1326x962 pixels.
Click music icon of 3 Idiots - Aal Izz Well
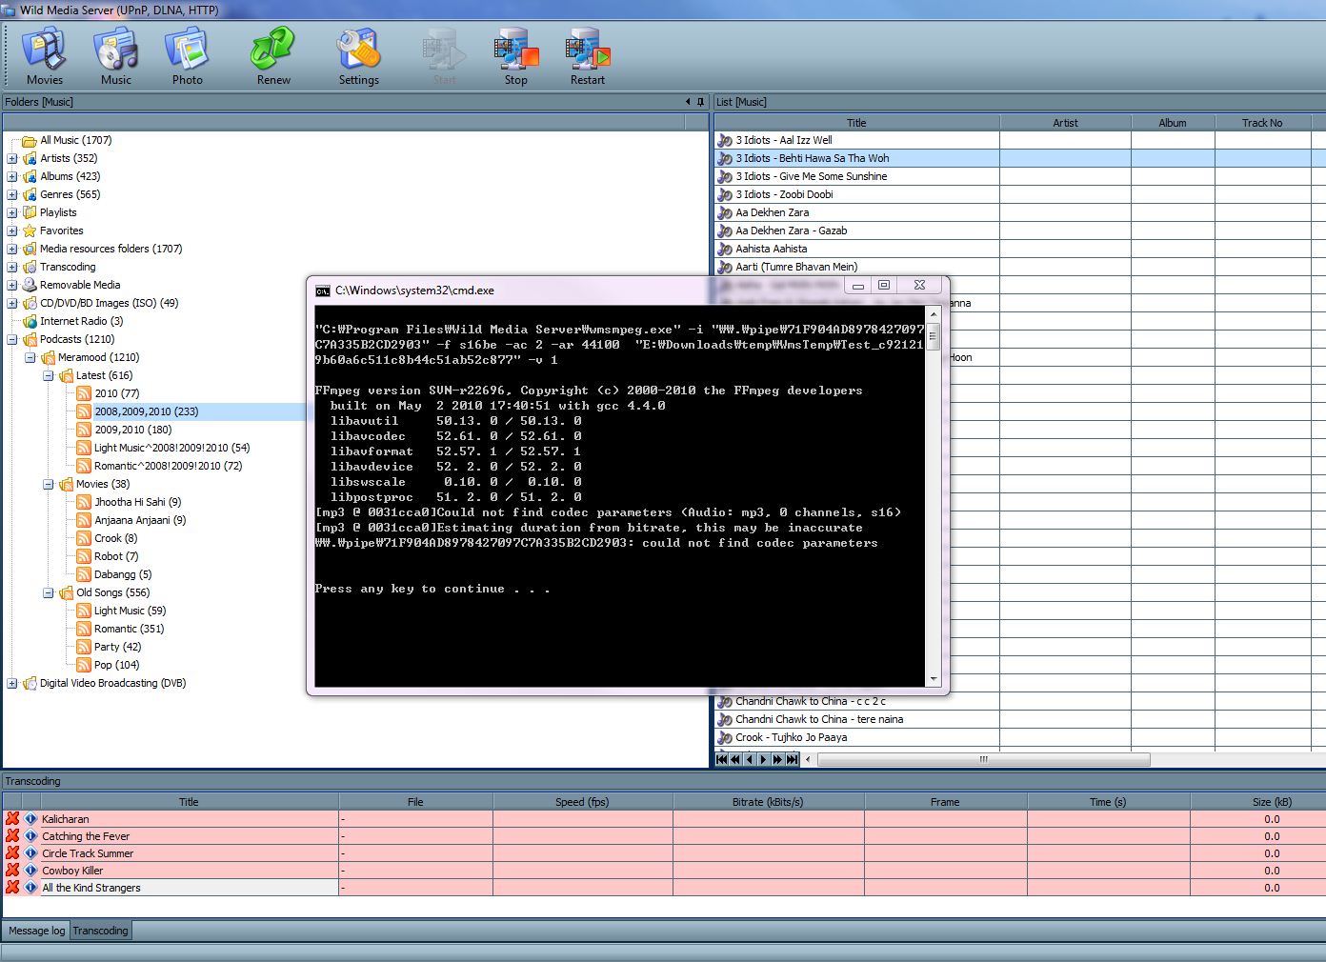[x=725, y=140]
